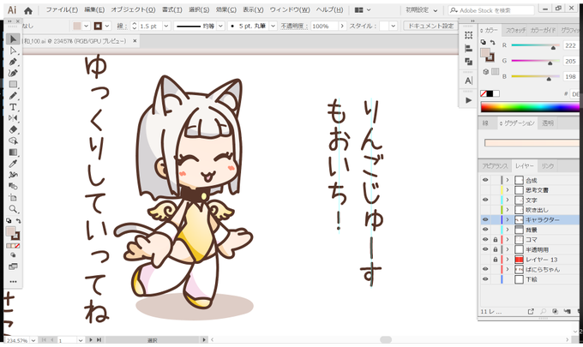
Task: Open the 効果(C) menu
Action: tap(226, 10)
